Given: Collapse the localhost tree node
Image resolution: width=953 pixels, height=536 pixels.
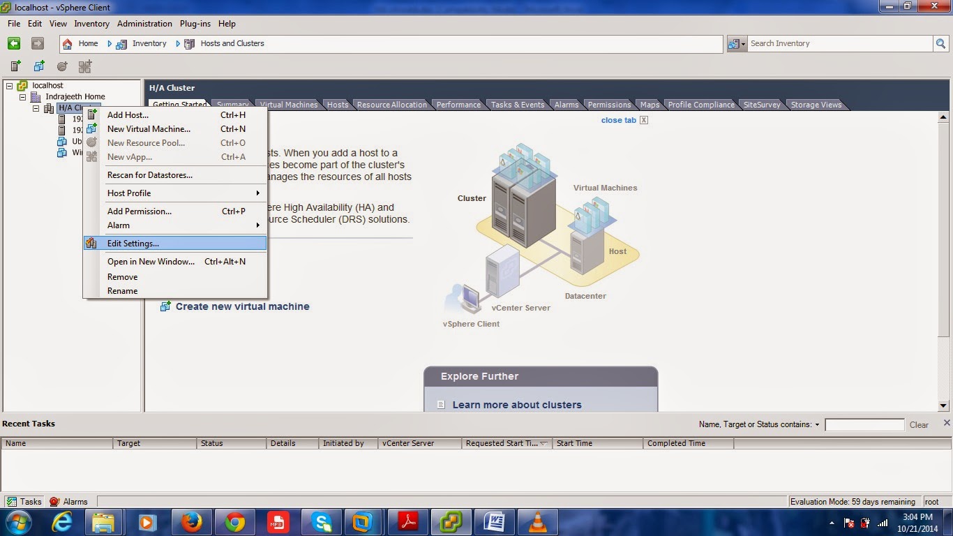Looking at the screenshot, I should [9, 85].
